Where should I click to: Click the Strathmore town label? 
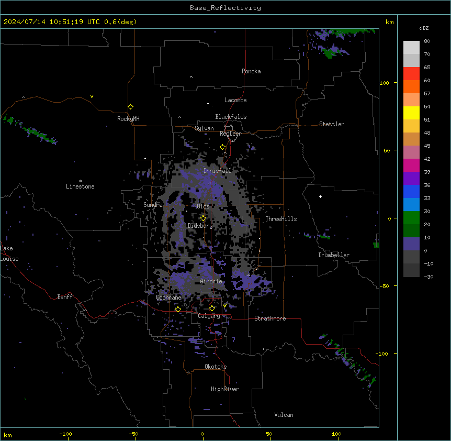270,318
